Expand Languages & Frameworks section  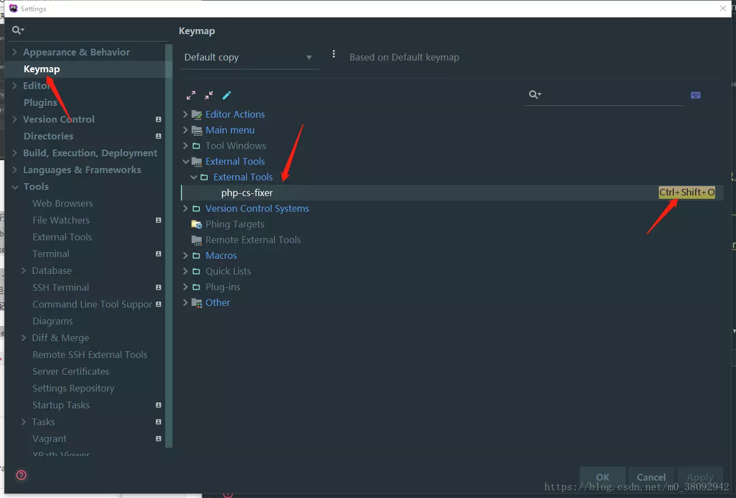point(15,170)
